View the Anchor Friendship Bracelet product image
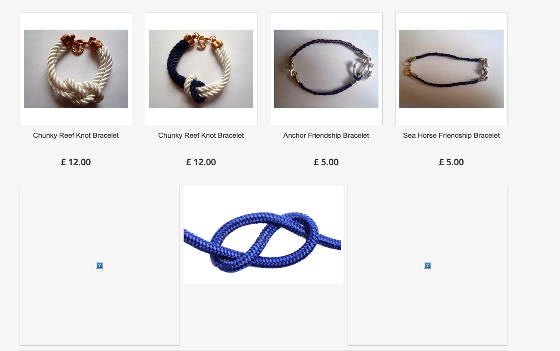This screenshot has width=560, height=351. coord(326,69)
